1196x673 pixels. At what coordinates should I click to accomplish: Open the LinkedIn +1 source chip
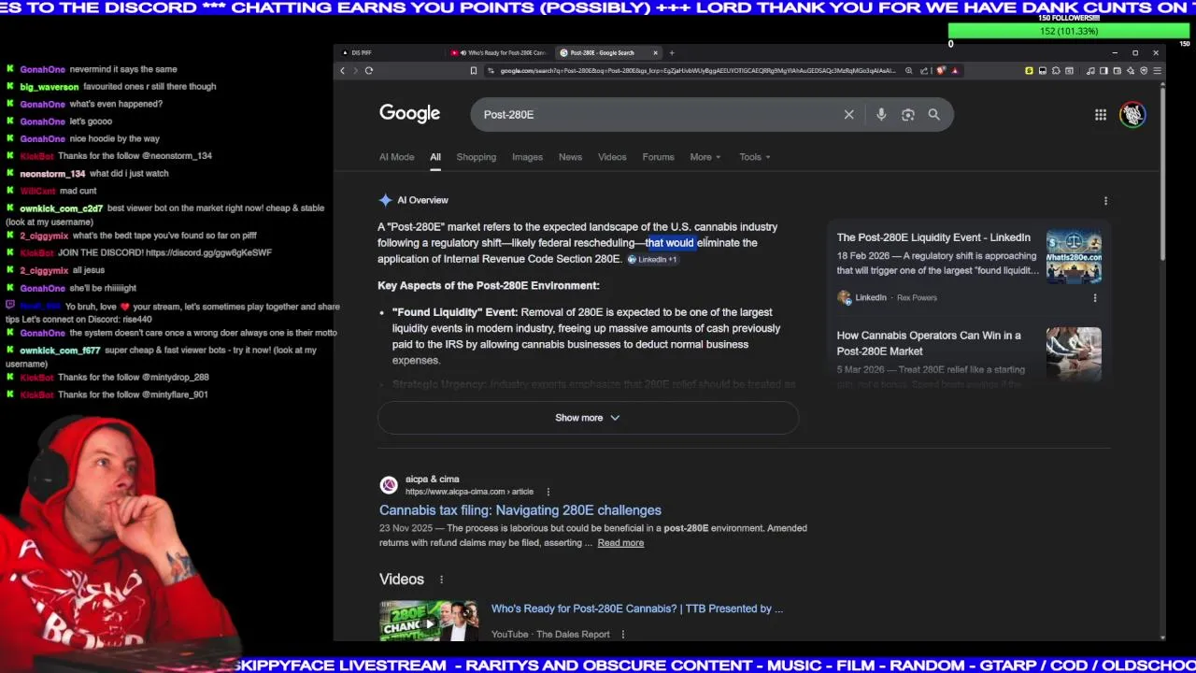coord(652,259)
